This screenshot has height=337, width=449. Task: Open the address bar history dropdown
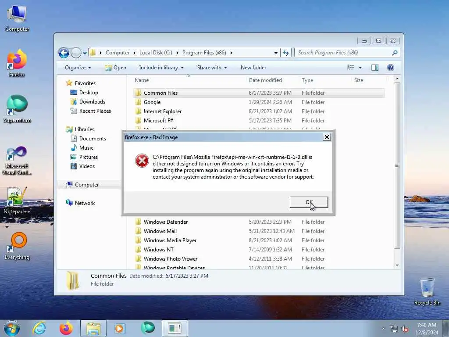point(276,53)
